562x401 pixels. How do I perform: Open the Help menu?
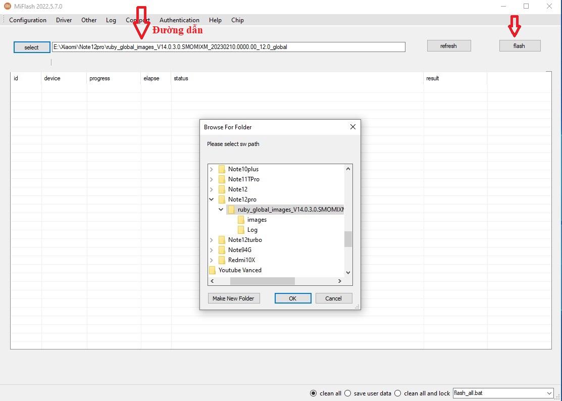[x=215, y=20]
